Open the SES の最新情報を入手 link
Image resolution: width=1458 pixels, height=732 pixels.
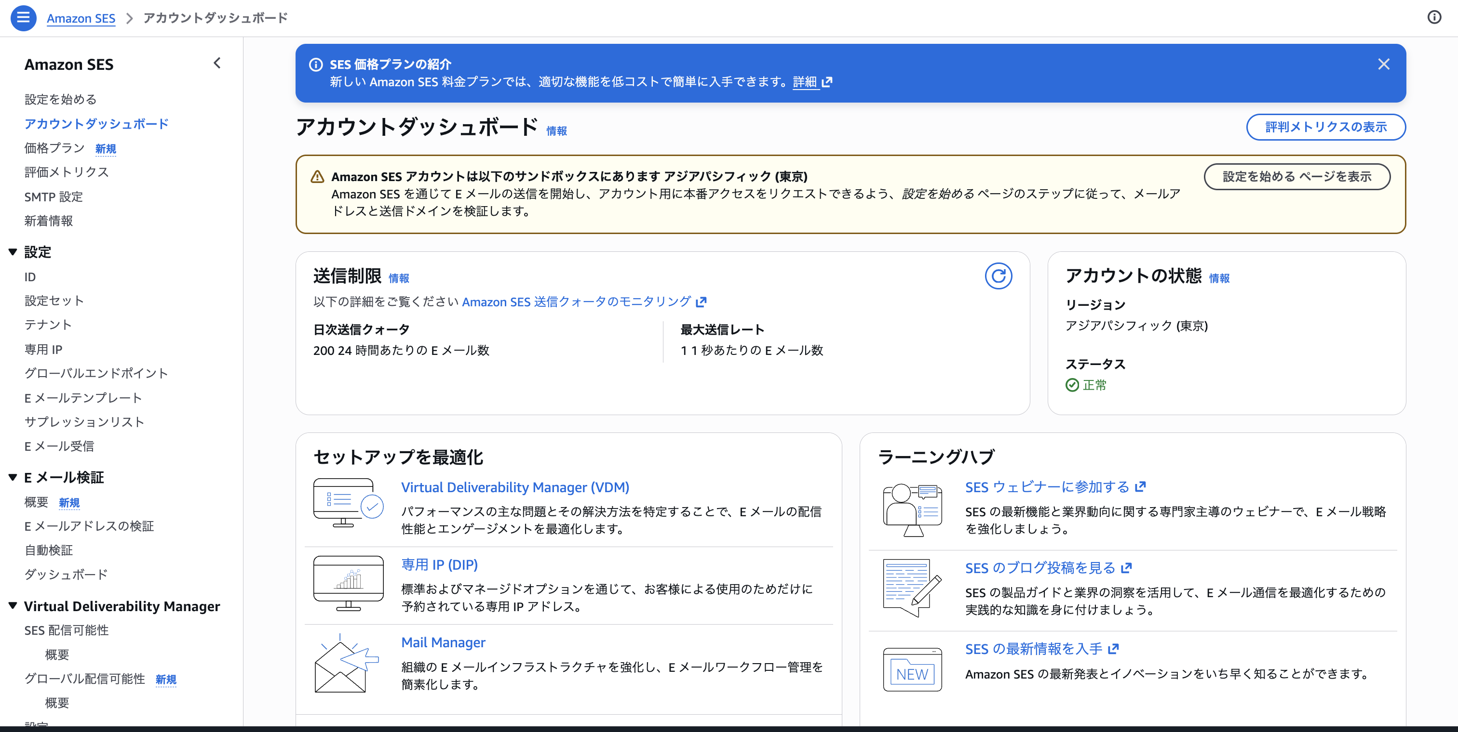(1041, 648)
